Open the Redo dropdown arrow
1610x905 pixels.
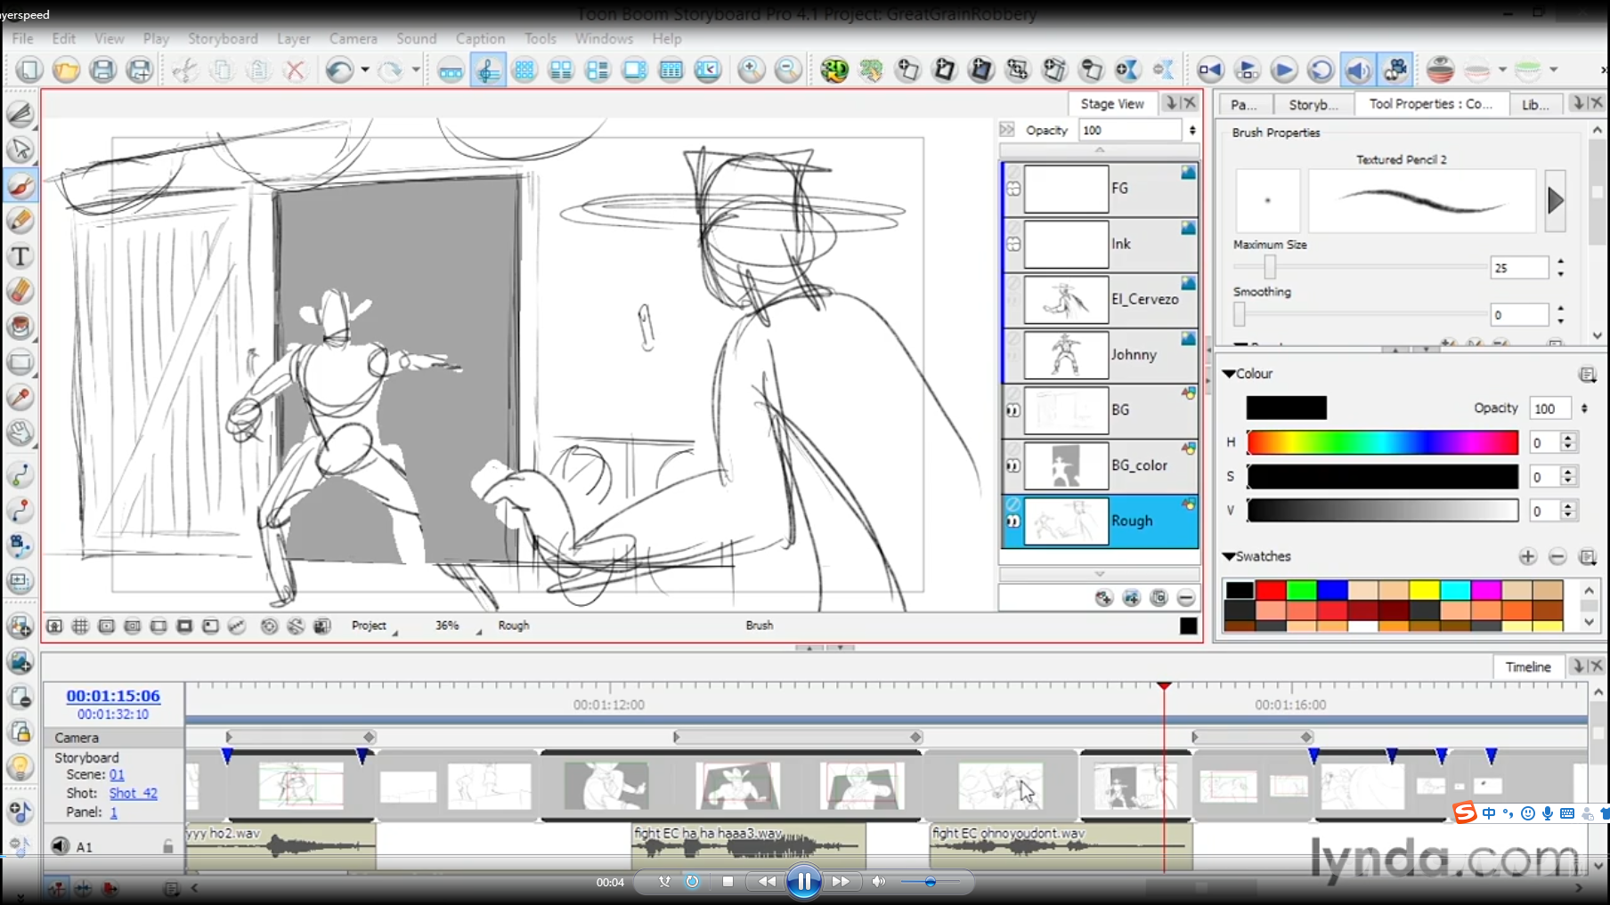point(416,69)
